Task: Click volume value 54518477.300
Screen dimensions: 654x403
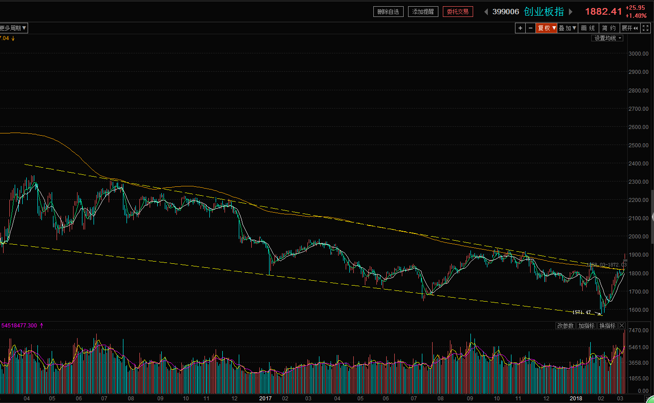Action: (x=19, y=326)
